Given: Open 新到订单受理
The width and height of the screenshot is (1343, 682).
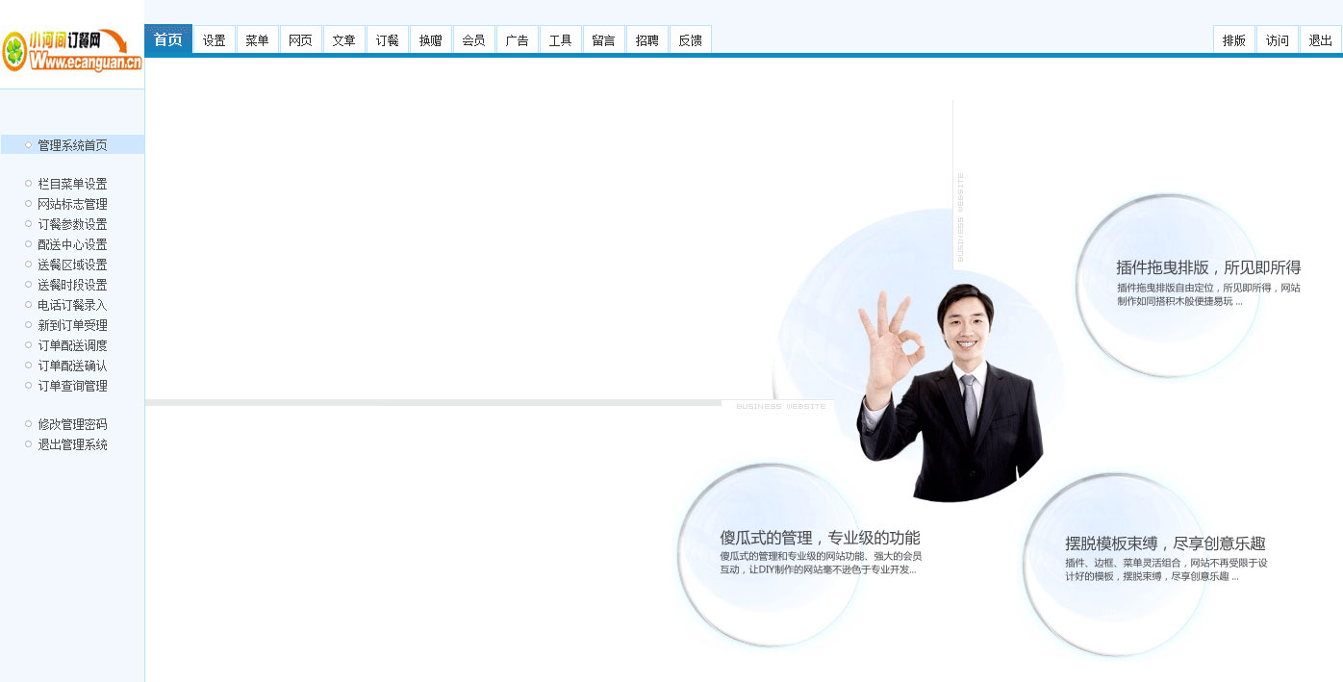Looking at the screenshot, I should [x=72, y=325].
